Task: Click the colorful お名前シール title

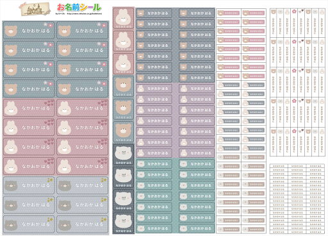Action: (x=79, y=8)
